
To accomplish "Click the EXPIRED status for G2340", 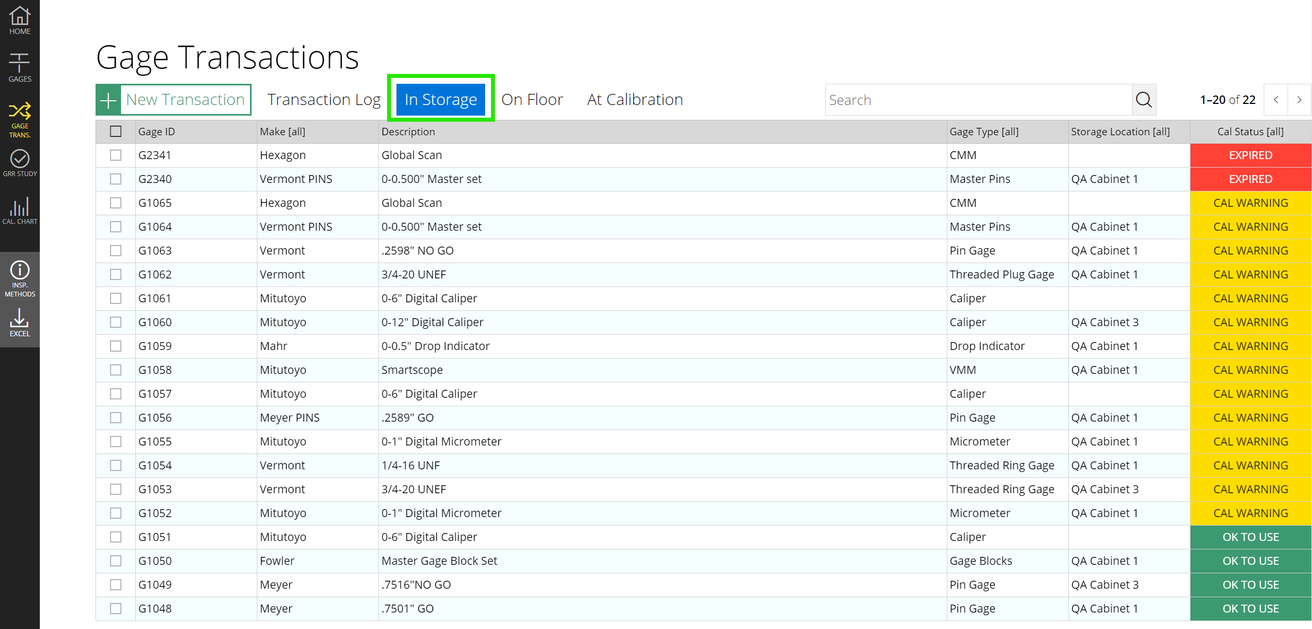I will 1250,179.
